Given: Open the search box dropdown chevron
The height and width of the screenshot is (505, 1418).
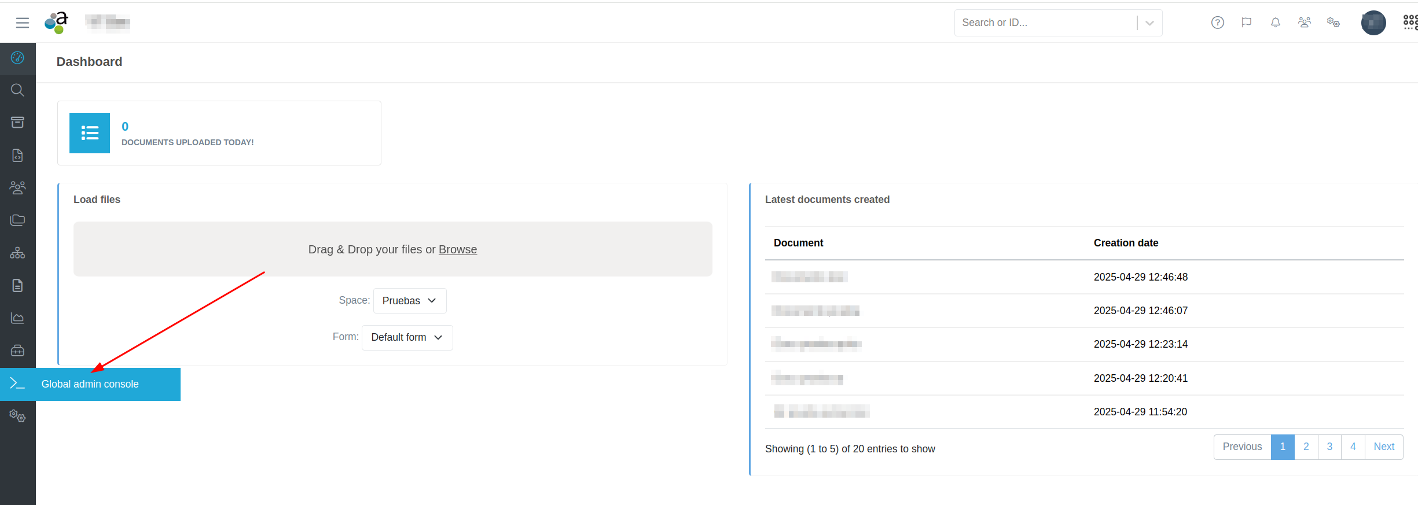Looking at the screenshot, I should [1149, 23].
